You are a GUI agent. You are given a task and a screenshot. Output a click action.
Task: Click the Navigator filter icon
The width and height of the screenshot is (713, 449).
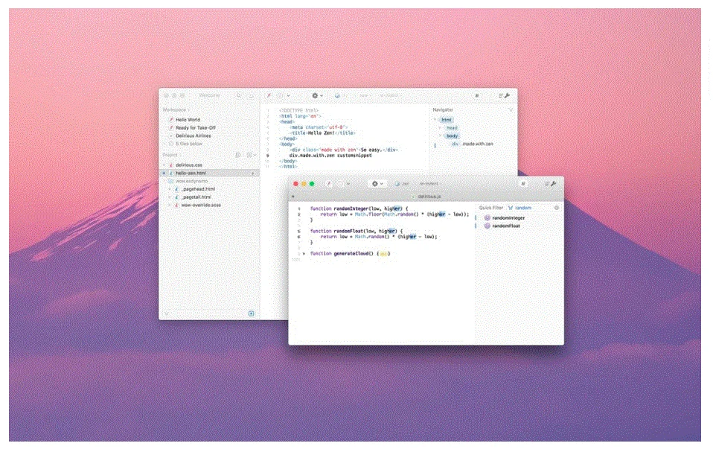pyautogui.click(x=511, y=109)
